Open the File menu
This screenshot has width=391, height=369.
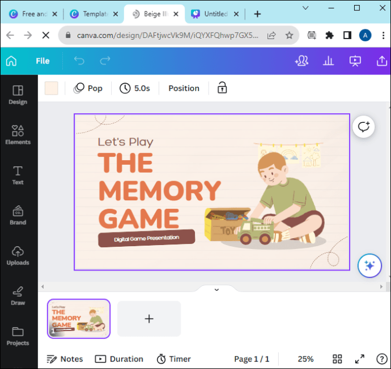click(42, 61)
